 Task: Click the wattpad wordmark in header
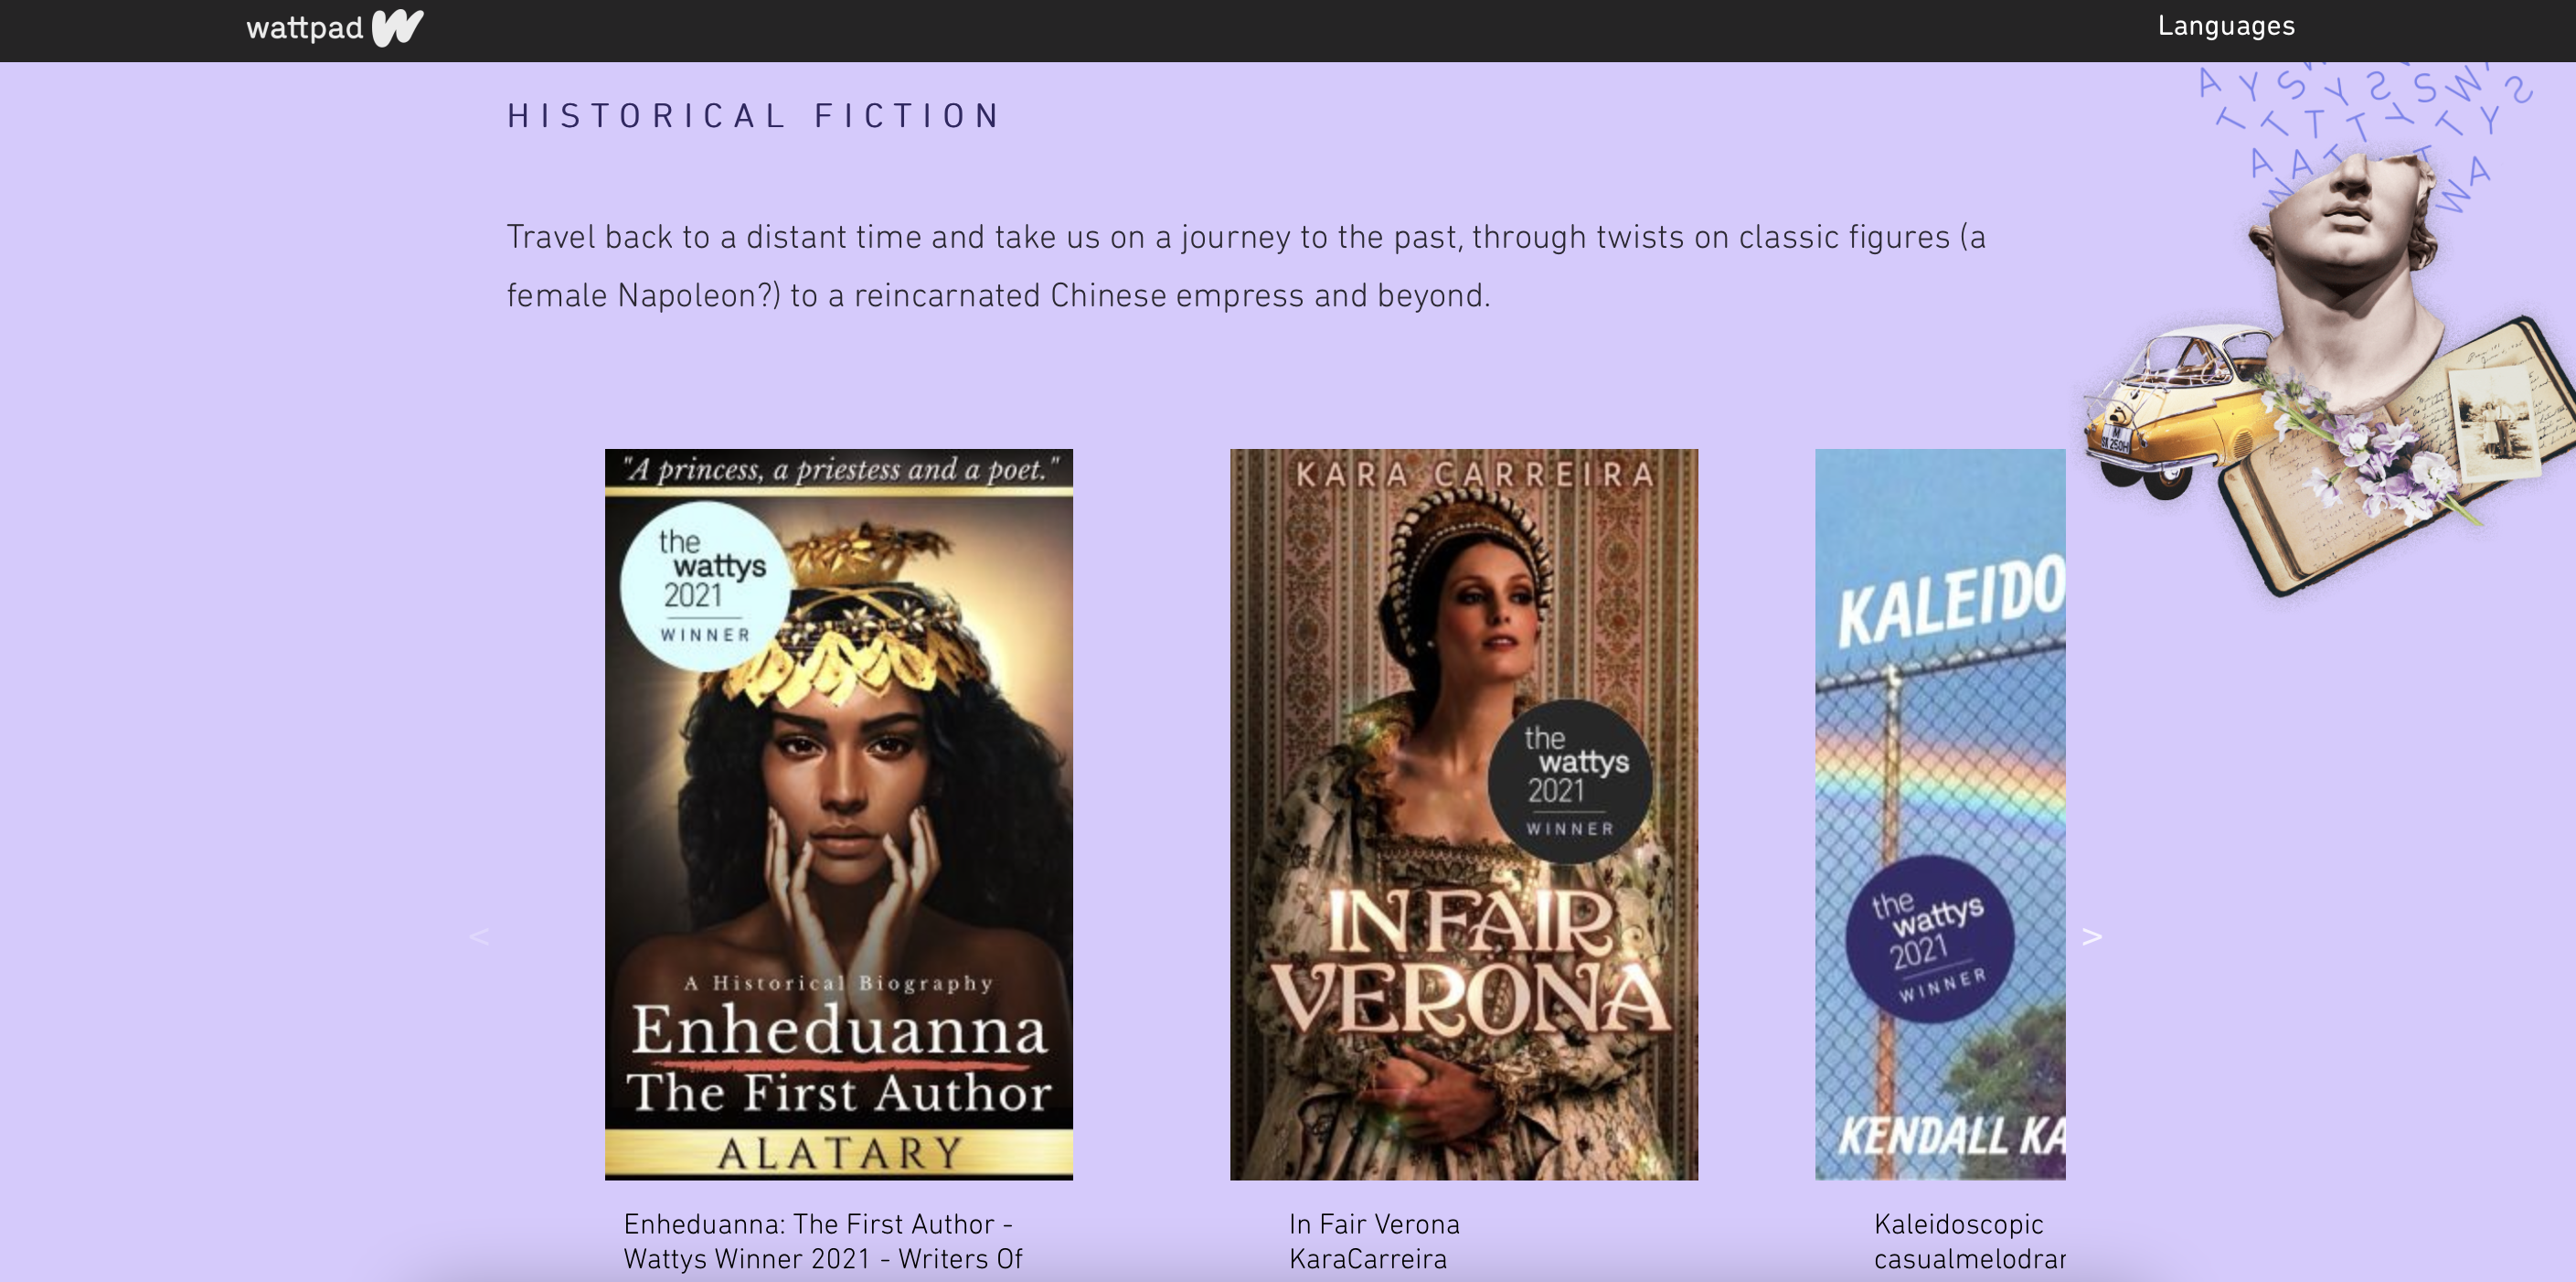pos(304,28)
